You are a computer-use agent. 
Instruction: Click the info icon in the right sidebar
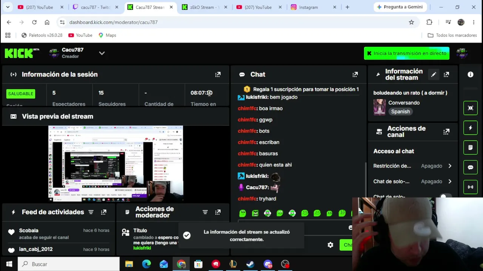[x=471, y=75]
